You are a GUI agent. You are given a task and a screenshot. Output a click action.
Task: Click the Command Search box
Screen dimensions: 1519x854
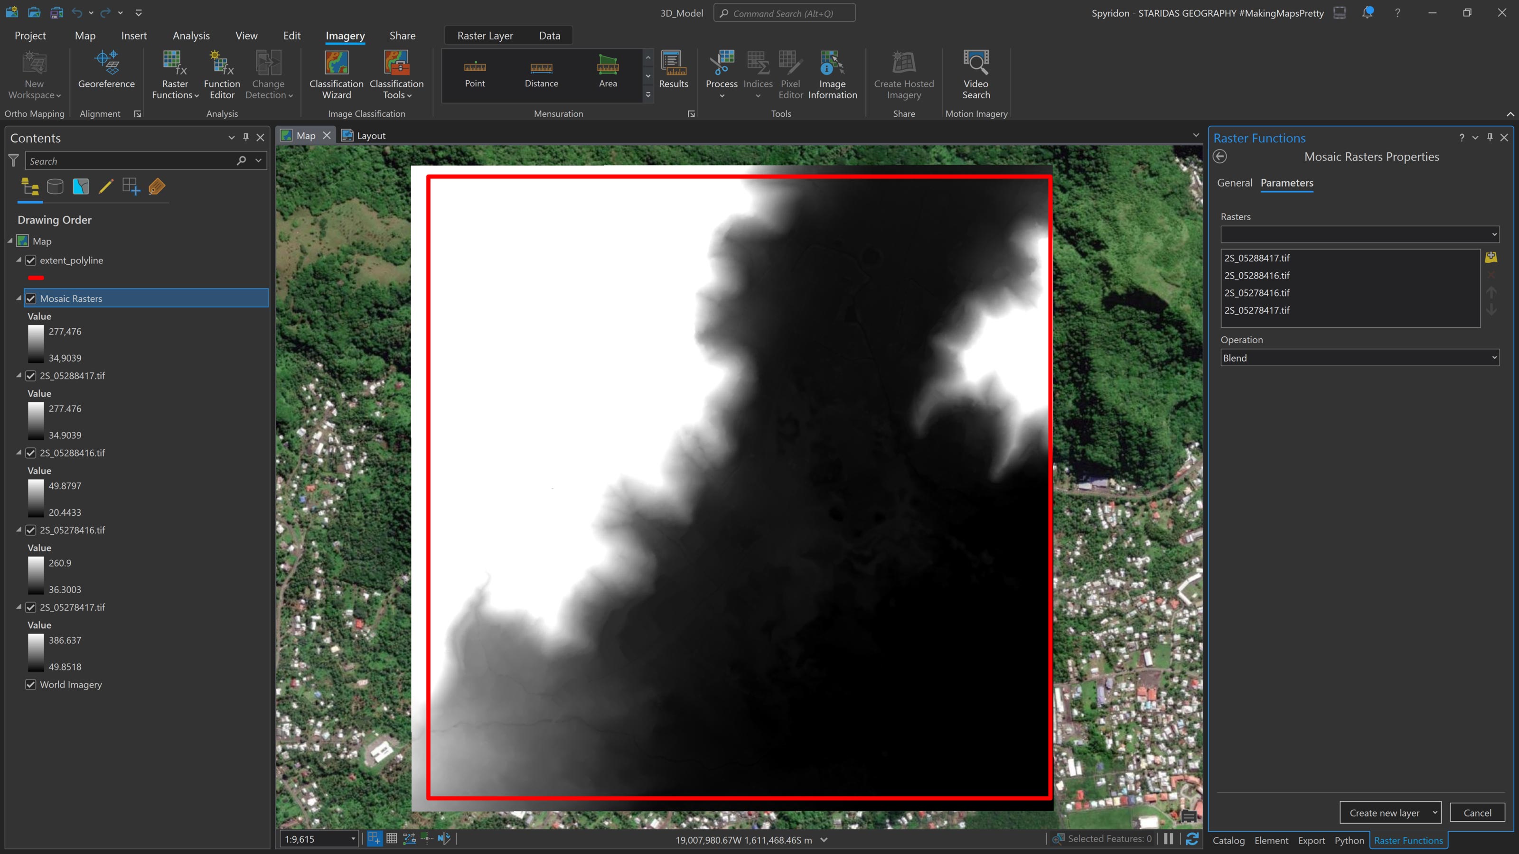click(784, 13)
